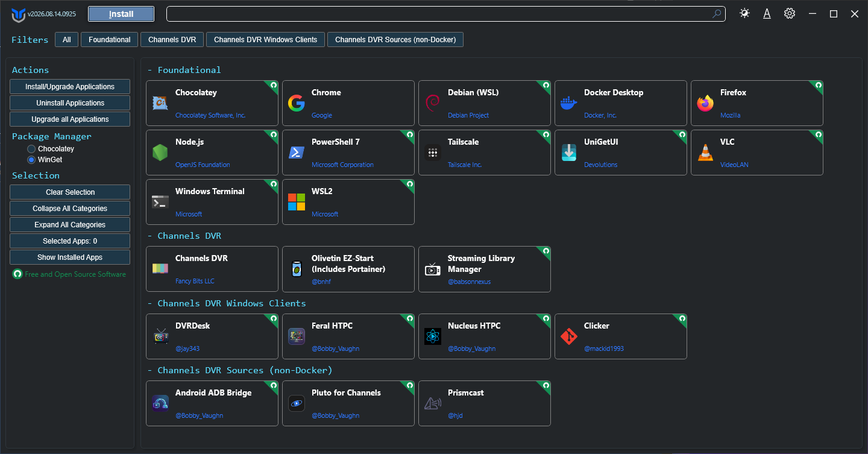Open the font scaling 'A' icon
Viewport: 868px width, 454px height.
click(767, 13)
